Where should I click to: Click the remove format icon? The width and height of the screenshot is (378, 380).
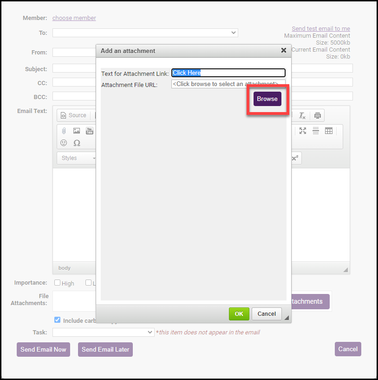coord(302,116)
